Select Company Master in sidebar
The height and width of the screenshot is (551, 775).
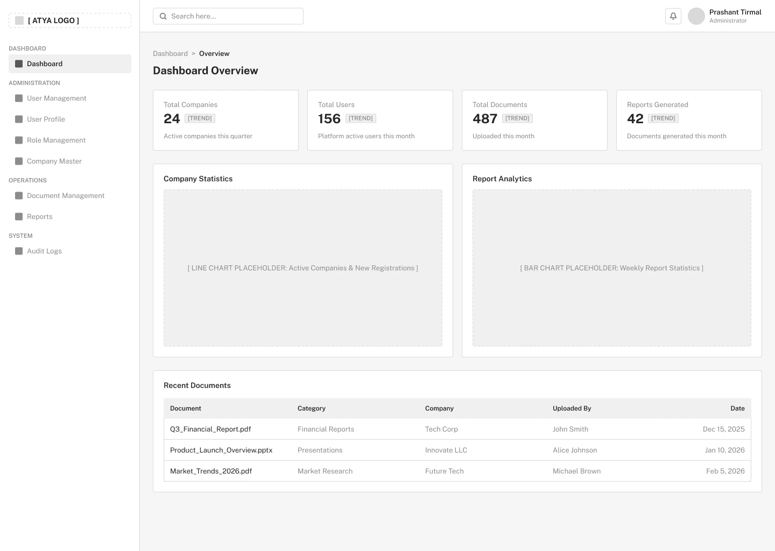[x=70, y=161]
